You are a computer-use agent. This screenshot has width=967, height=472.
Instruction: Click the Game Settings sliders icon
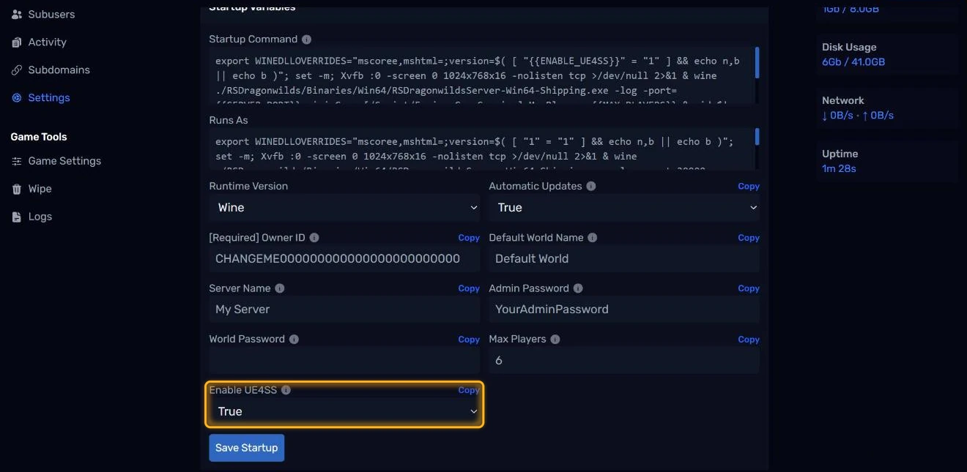(x=17, y=161)
